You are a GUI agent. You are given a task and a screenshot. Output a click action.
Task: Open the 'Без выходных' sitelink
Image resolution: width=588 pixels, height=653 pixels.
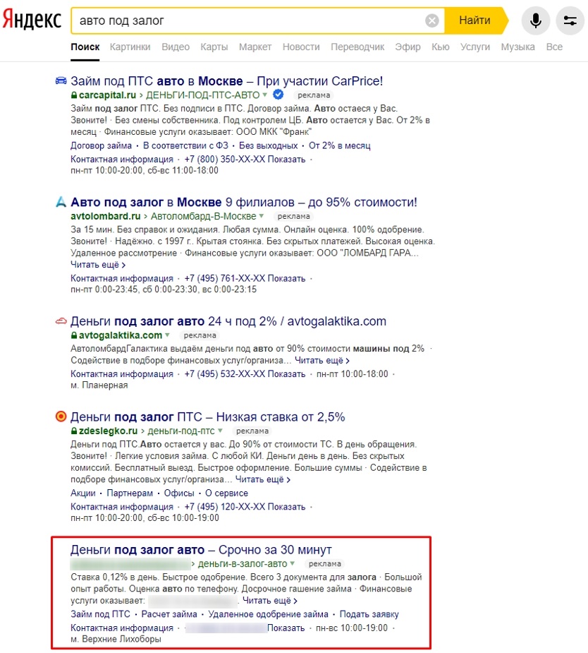(268, 145)
